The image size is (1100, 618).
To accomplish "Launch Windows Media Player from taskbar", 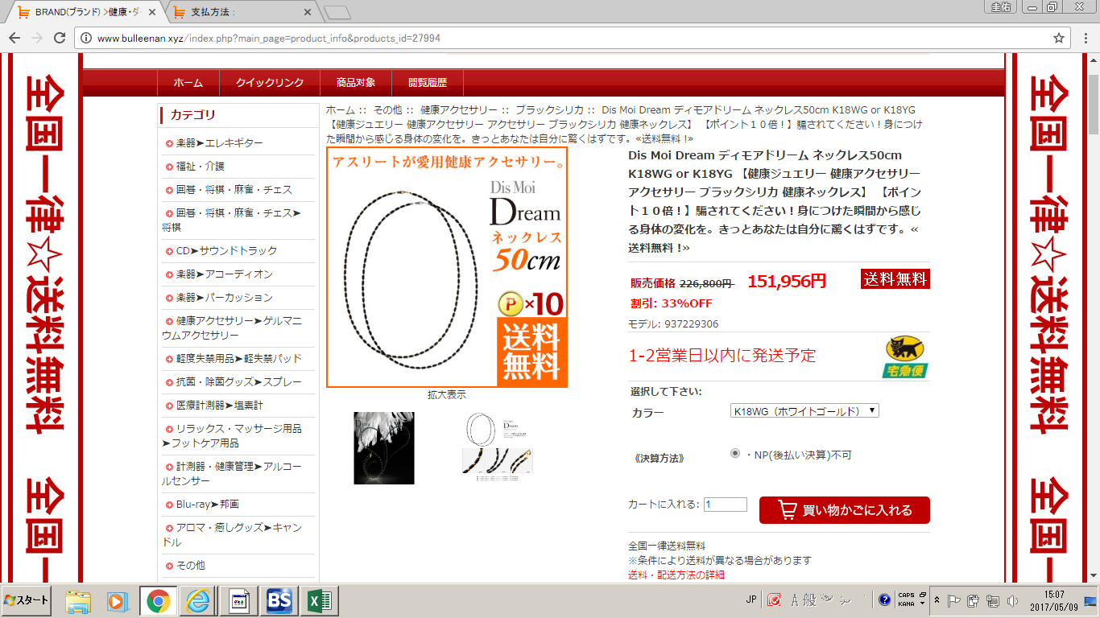I will 118,600.
